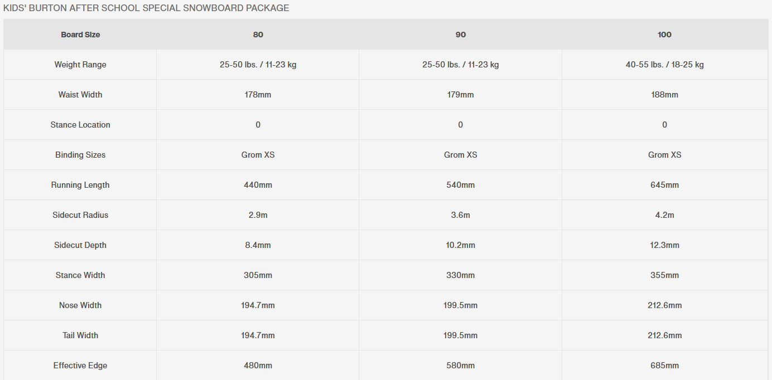This screenshot has height=380, width=772.
Task: Select the 3.6m sidecut radius cell
Action: click(x=460, y=215)
